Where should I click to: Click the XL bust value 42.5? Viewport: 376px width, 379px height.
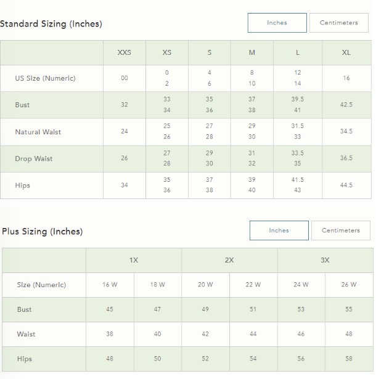[346, 105]
